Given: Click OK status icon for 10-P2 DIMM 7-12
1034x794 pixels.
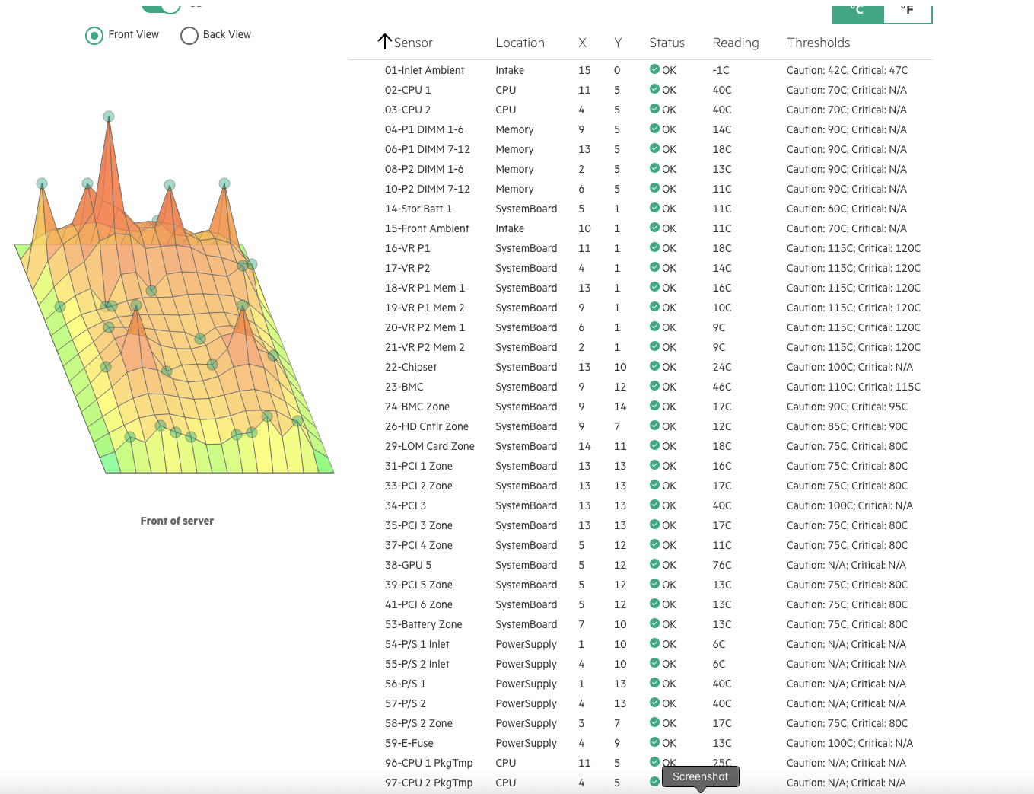Looking at the screenshot, I should point(654,188).
